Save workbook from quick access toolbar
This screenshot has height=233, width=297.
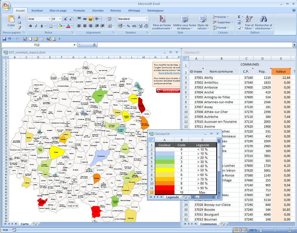pyautogui.click(x=4, y=39)
